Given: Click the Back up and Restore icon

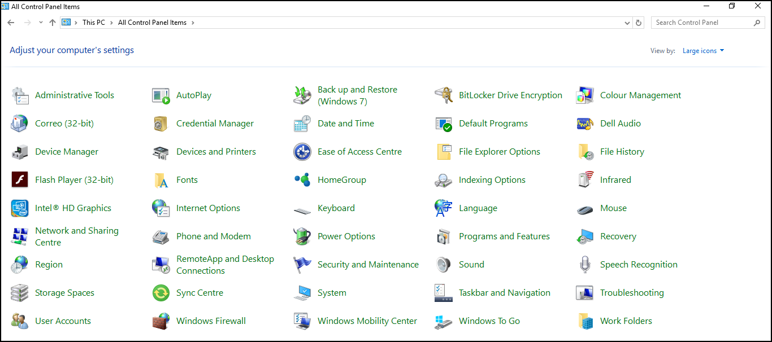Looking at the screenshot, I should pyautogui.click(x=302, y=95).
